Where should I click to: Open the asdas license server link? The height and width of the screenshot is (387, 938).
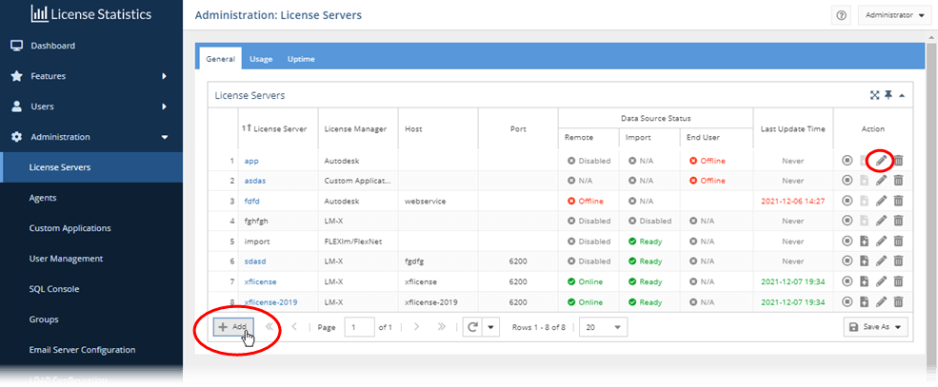tap(254, 181)
